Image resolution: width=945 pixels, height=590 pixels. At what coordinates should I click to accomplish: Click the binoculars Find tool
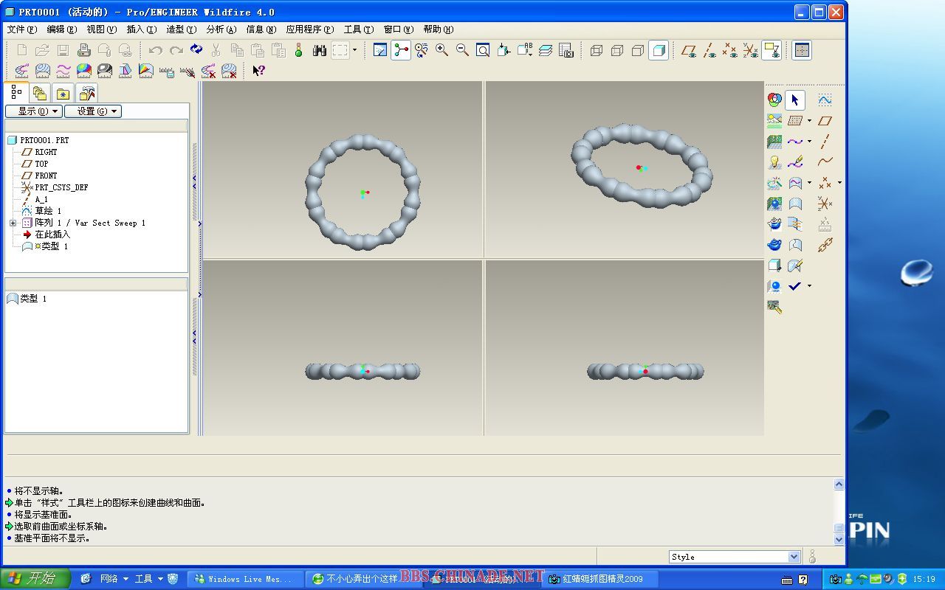(x=319, y=50)
